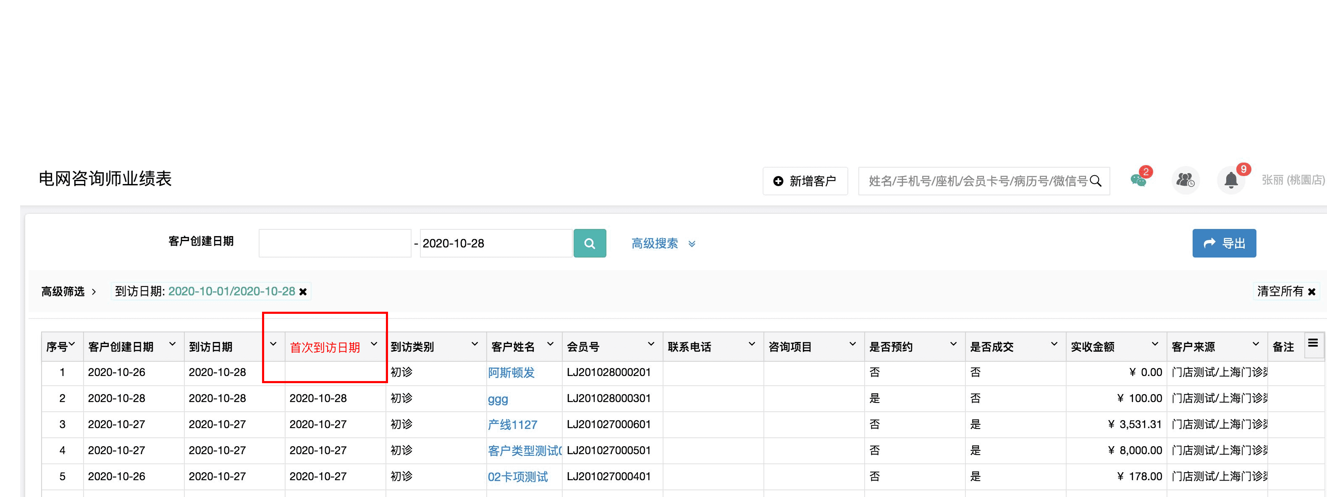This screenshot has height=497, width=1327.
Task: Open the 实收金额 column dropdown arrow
Action: coord(1155,344)
